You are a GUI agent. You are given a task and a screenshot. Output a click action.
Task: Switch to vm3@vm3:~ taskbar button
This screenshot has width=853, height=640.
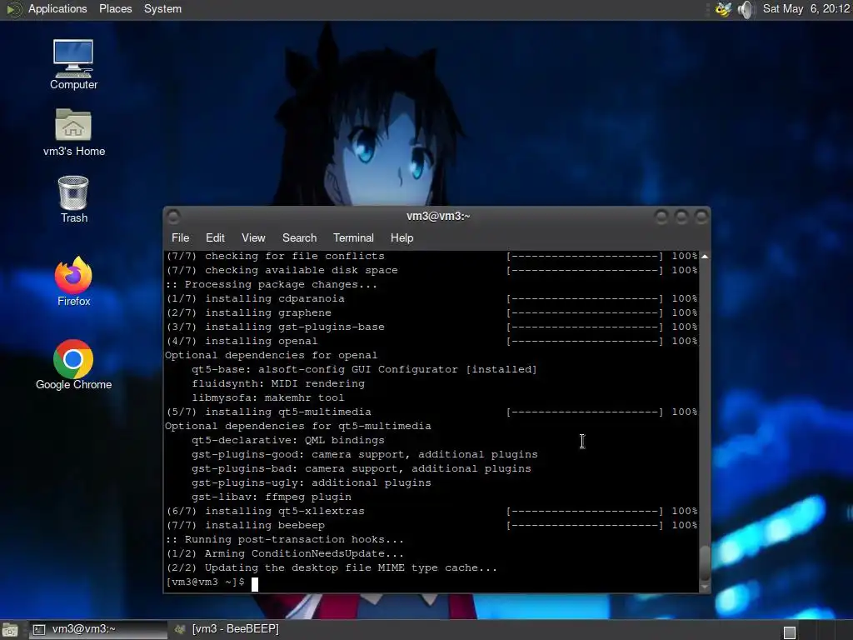(98, 629)
